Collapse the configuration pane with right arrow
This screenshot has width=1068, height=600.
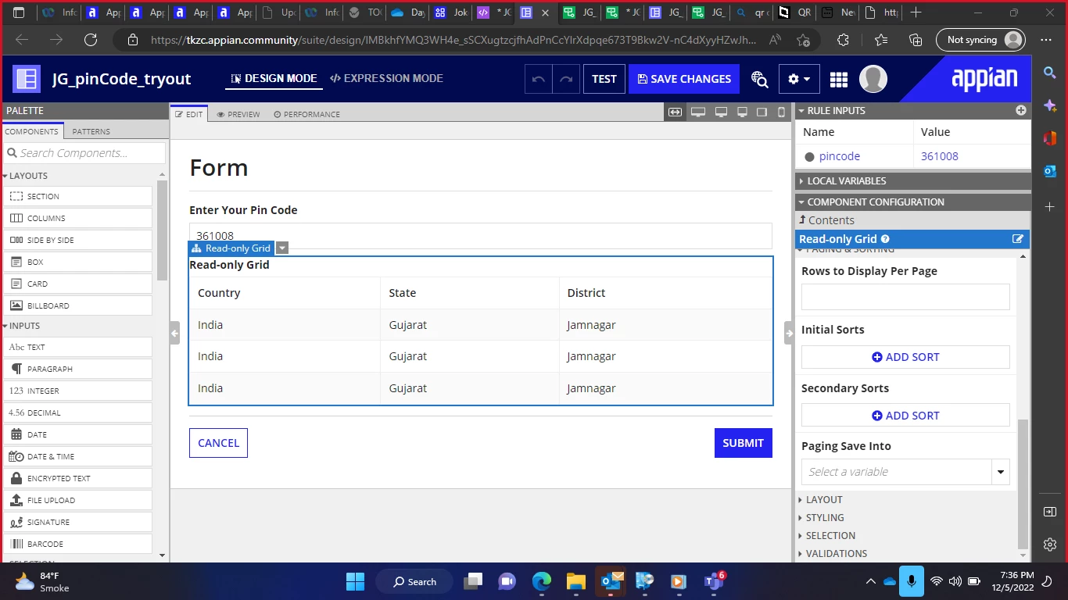coord(789,334)
